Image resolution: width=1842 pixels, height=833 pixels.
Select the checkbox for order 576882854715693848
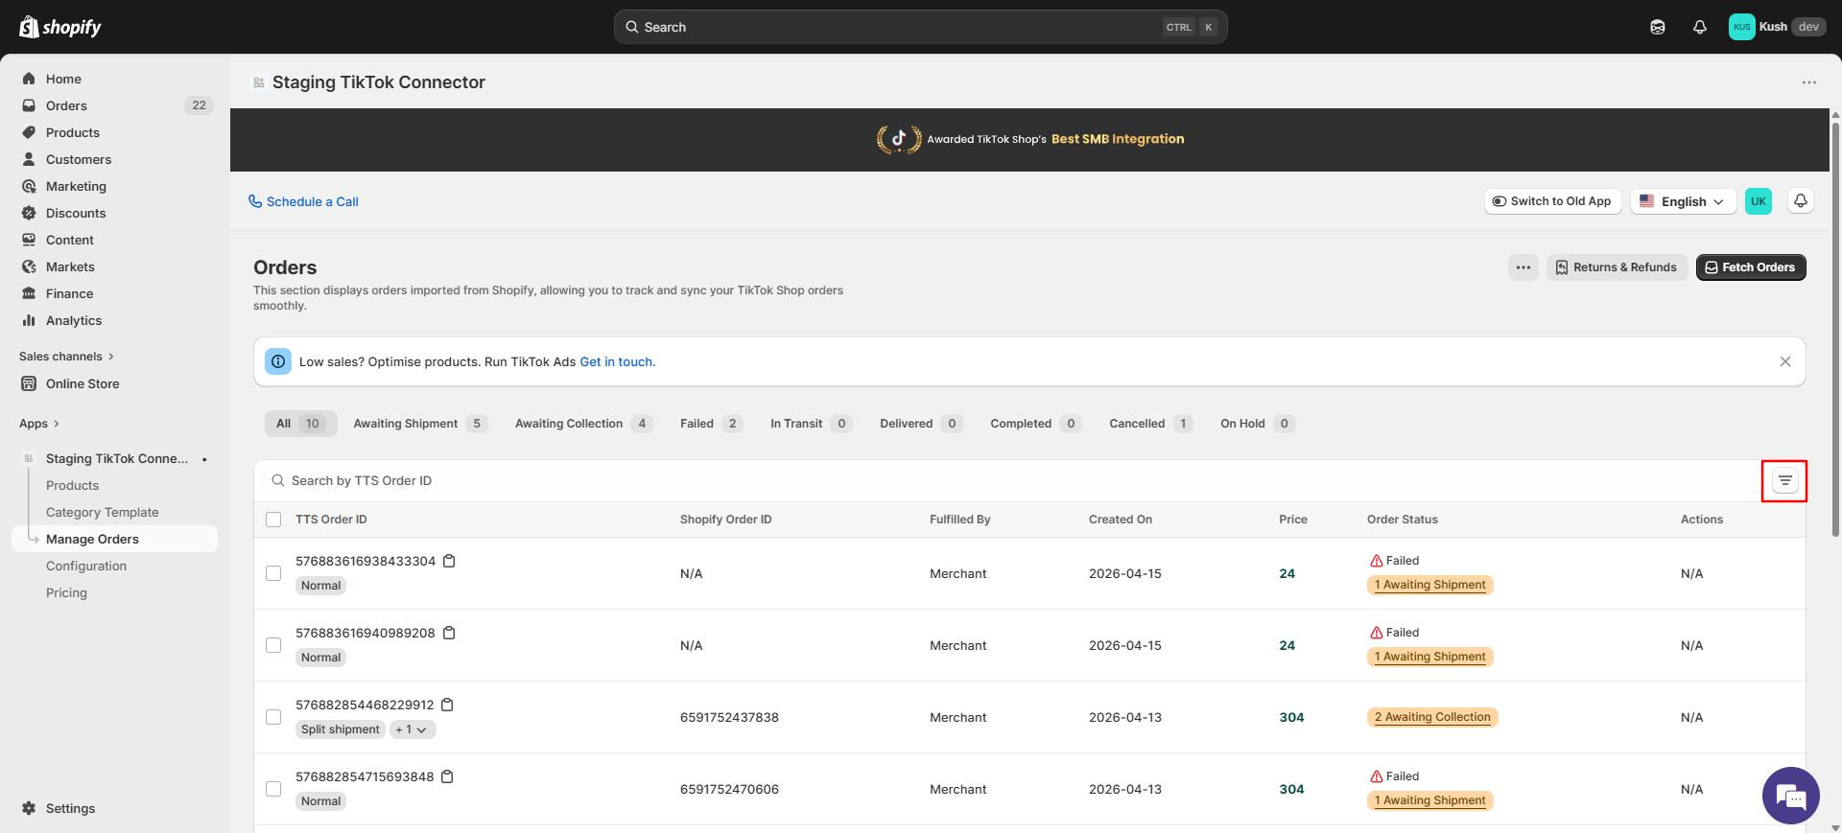coord(273,789)
